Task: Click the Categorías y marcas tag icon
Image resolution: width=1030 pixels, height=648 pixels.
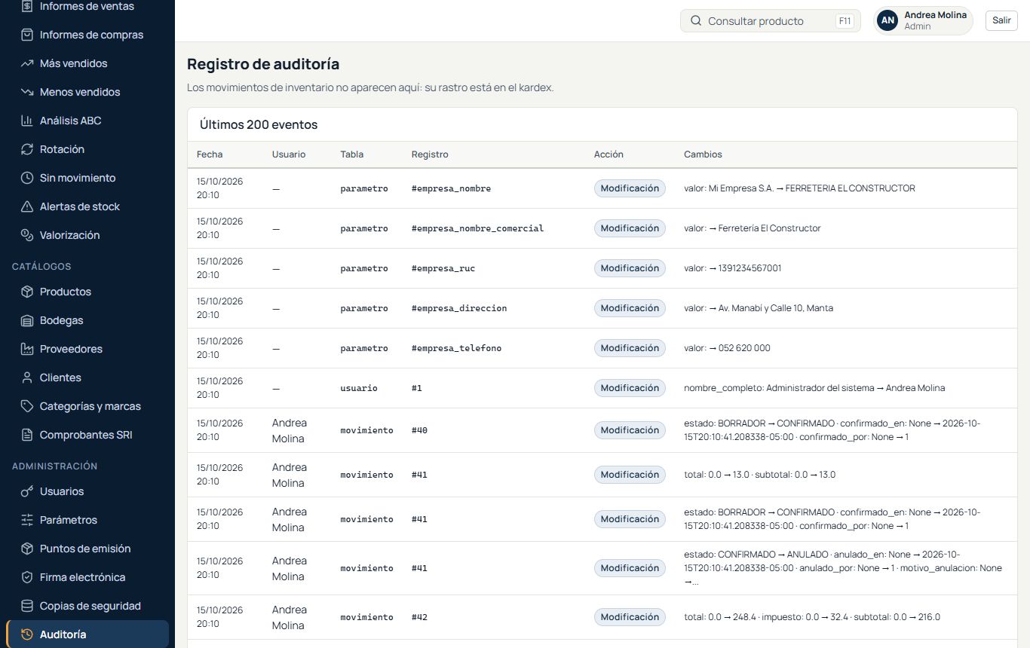Action: (x=27, y=406)
